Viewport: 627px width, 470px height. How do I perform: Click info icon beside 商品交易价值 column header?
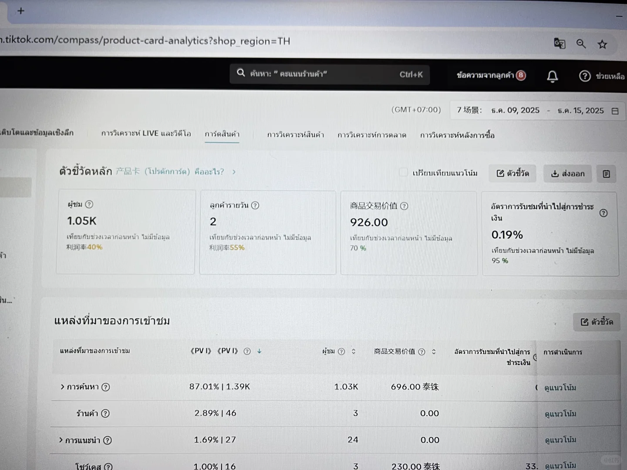coord(421,352)
